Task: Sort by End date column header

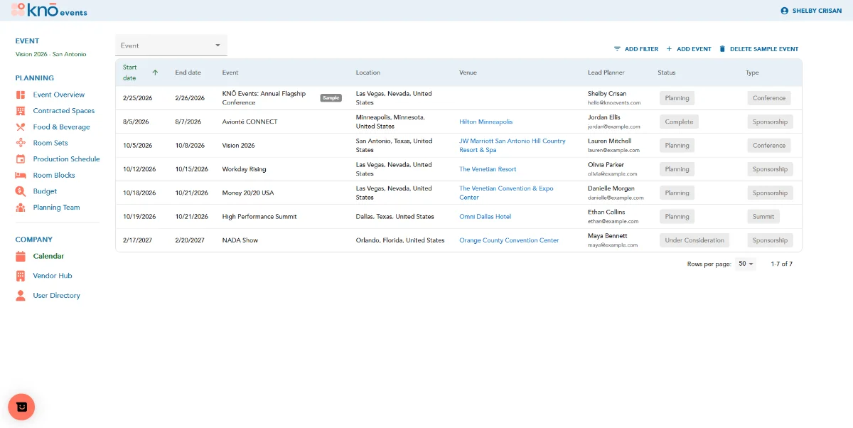Action: tap(188, 73)
